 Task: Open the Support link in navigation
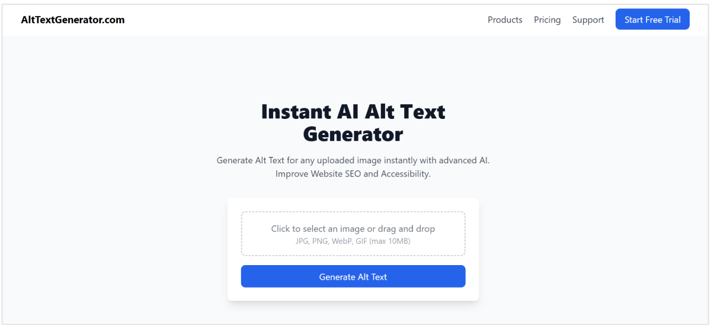tap(588, 20)
